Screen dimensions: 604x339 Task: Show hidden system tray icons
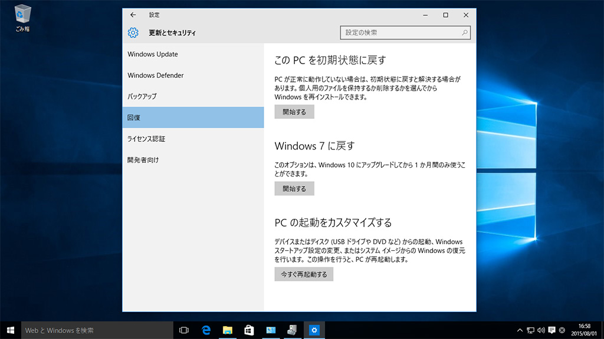(520, 330)
